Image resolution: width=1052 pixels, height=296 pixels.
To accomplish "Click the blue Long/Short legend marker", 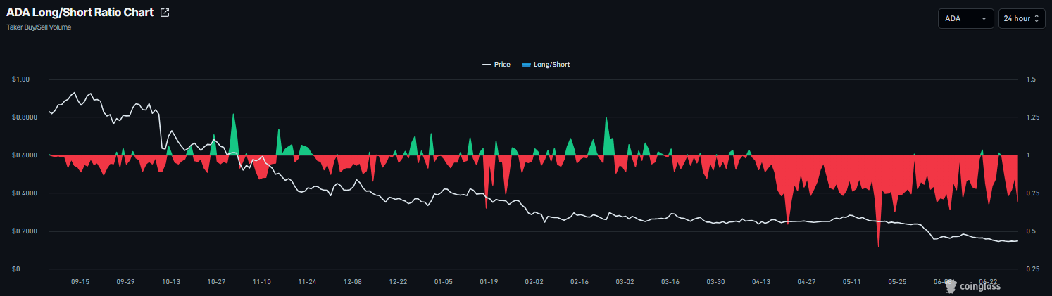I will (x=526, y=65).
